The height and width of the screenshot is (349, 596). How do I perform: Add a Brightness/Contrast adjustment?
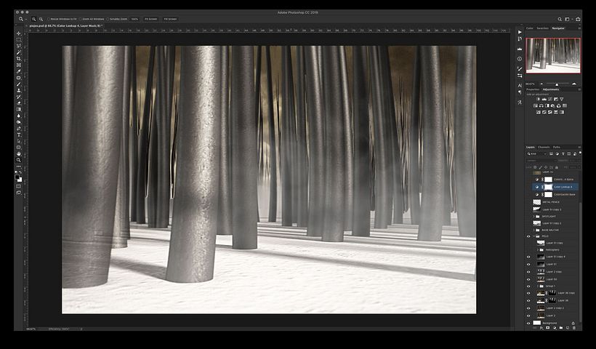[539, 99]
